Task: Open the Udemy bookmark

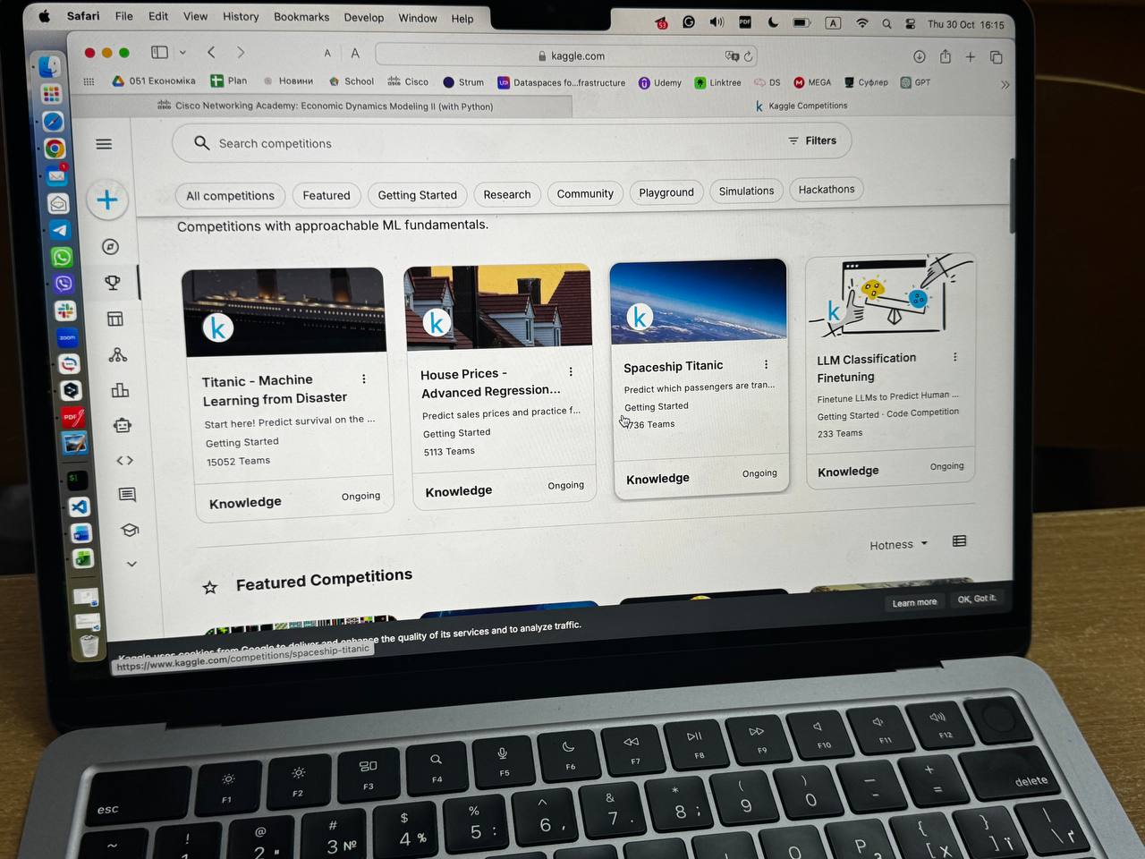Action: coord(660,82)
